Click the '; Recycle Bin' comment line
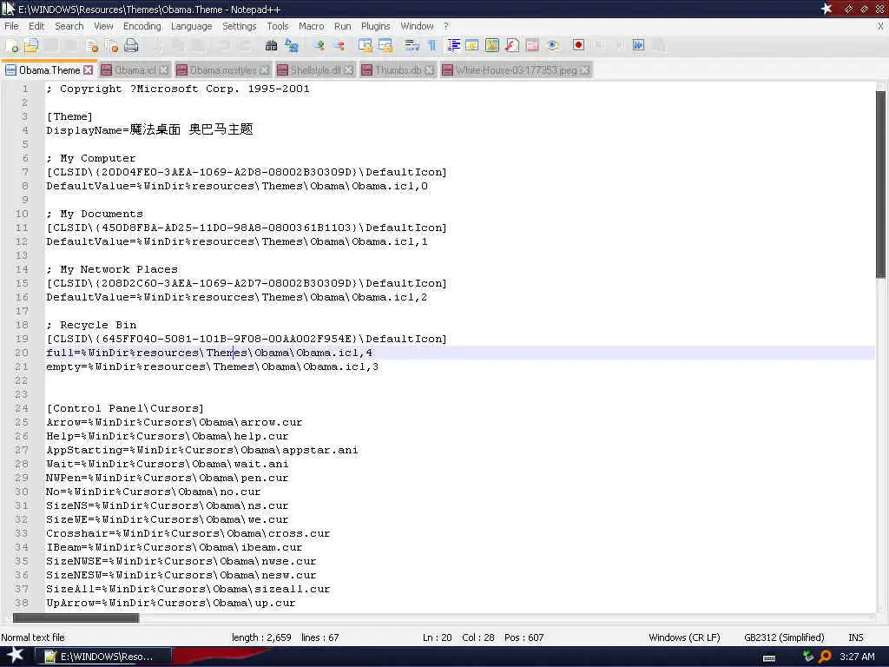 click(91, 325)
